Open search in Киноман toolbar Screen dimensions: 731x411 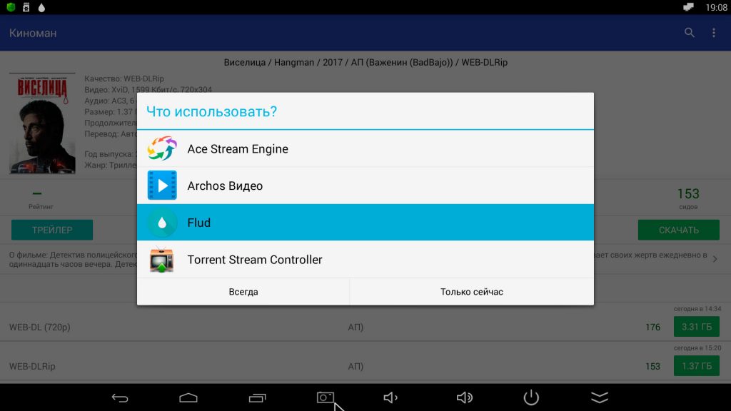[x=689, y=33]
